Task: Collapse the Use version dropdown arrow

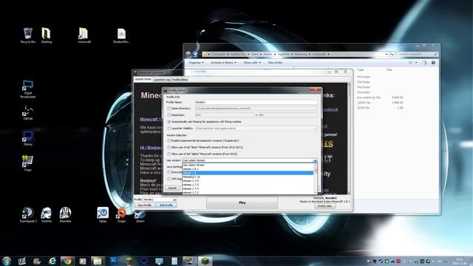Action: 316,160
